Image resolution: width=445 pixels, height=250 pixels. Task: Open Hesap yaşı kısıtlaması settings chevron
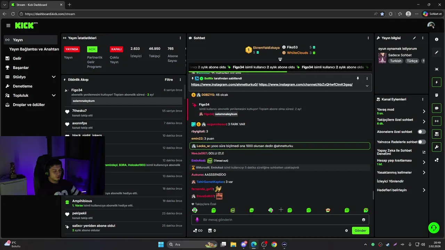coord(424,162)
